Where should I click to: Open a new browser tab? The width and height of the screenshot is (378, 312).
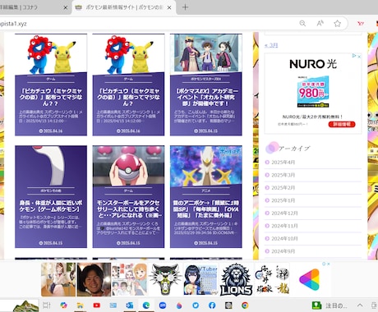coord(185,7)
